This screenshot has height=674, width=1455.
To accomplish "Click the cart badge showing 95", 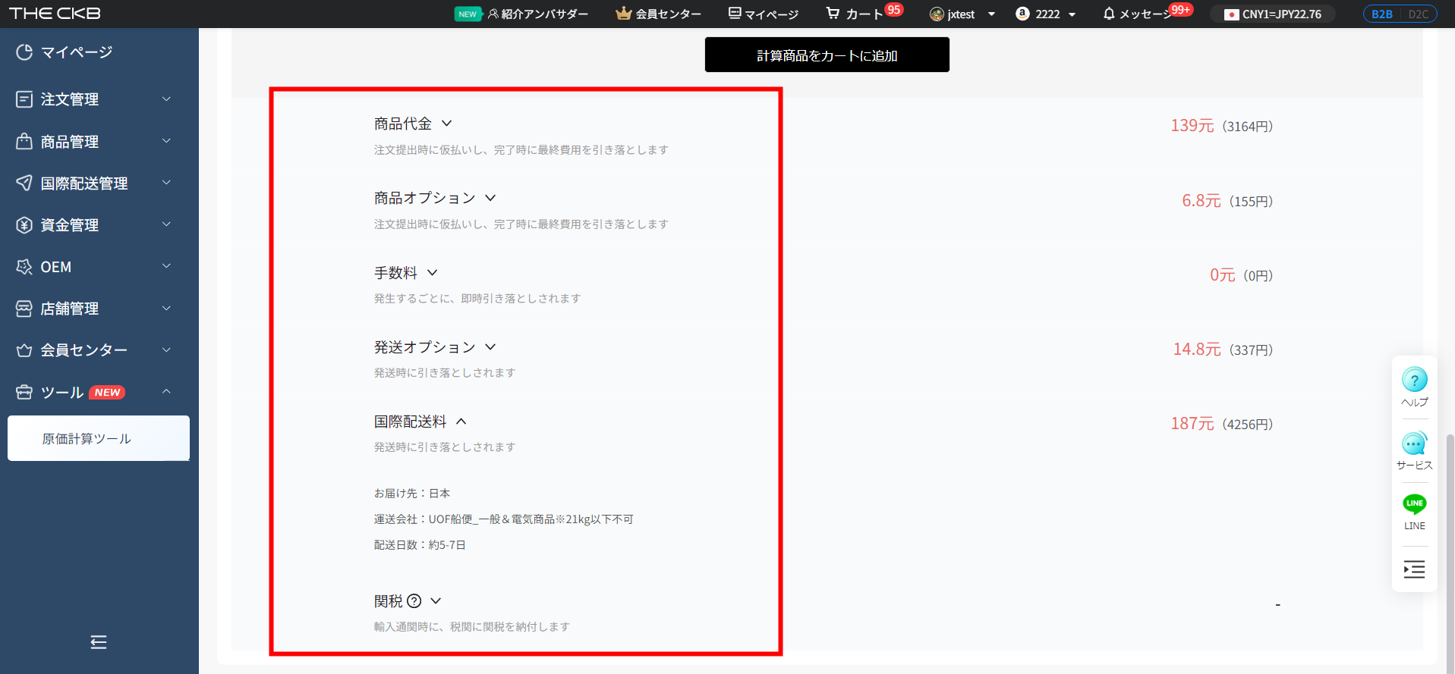I will click(x=894, y=10).
